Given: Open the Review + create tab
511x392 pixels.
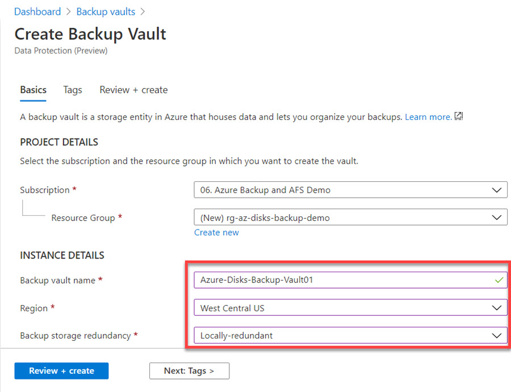Looking at the screenshot, I should pyautogui.click(x=133, y=90).
